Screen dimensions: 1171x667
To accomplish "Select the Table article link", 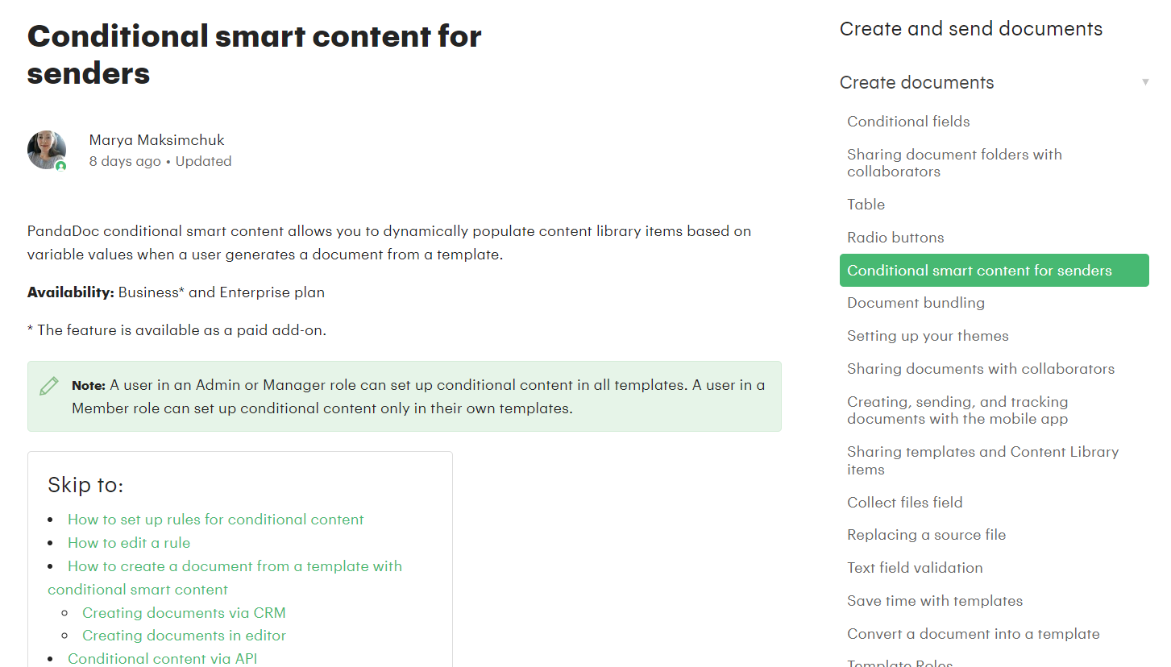I will click(x=866, y=205).
